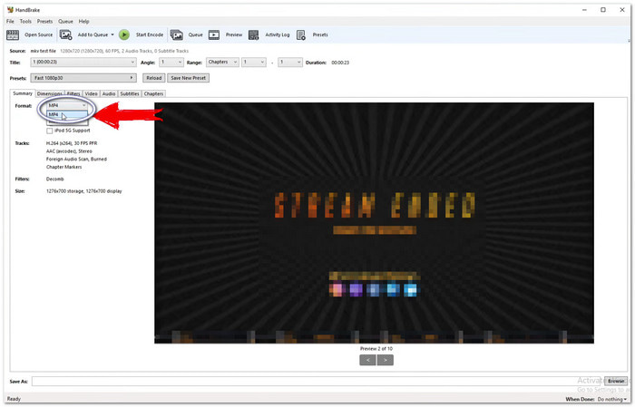Screen dimensions: 635x407
Task: Open the Range Chapters dropdown
Action: (222, 63)
